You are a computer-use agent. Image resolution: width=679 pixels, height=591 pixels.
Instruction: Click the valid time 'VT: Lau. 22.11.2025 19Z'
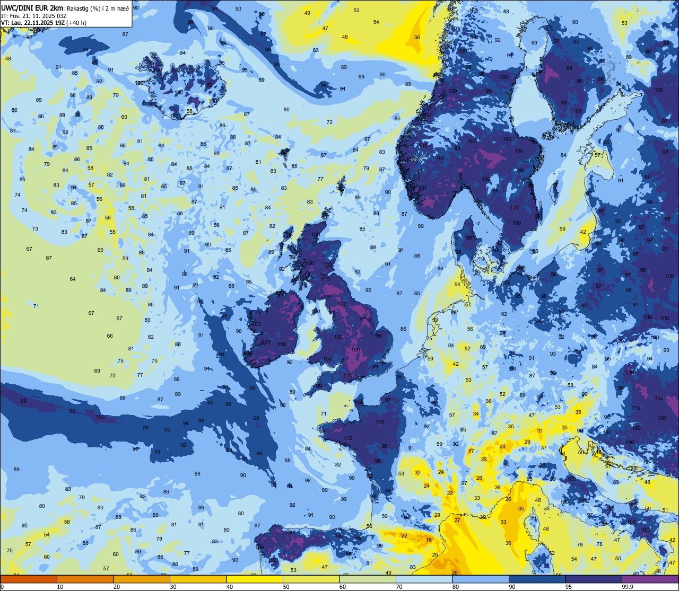coord(33,23)
